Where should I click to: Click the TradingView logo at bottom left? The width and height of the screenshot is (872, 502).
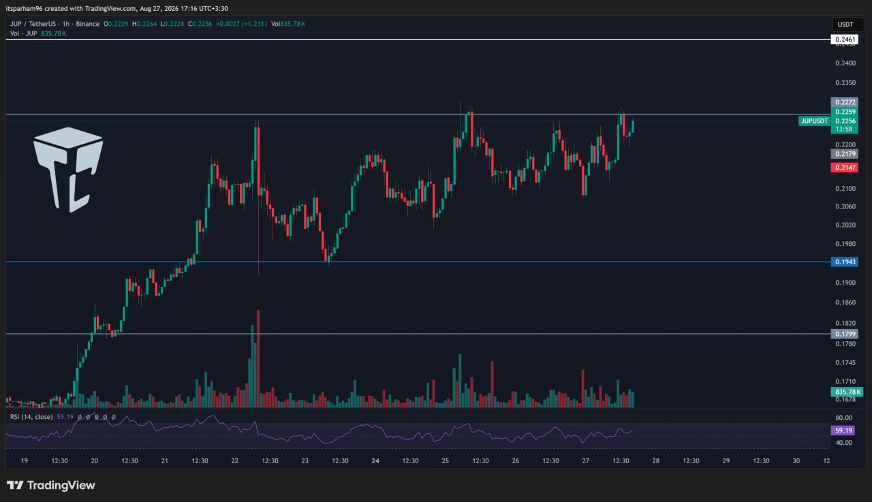(x=51, y=486)
